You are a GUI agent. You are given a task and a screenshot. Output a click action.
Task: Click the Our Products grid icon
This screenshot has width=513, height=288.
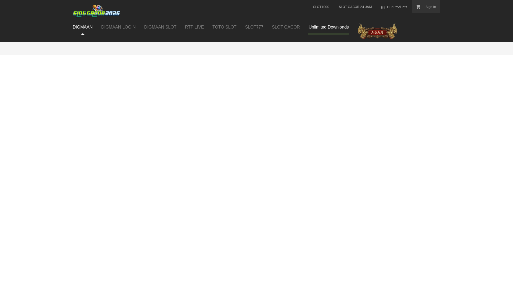click(383, 7)
